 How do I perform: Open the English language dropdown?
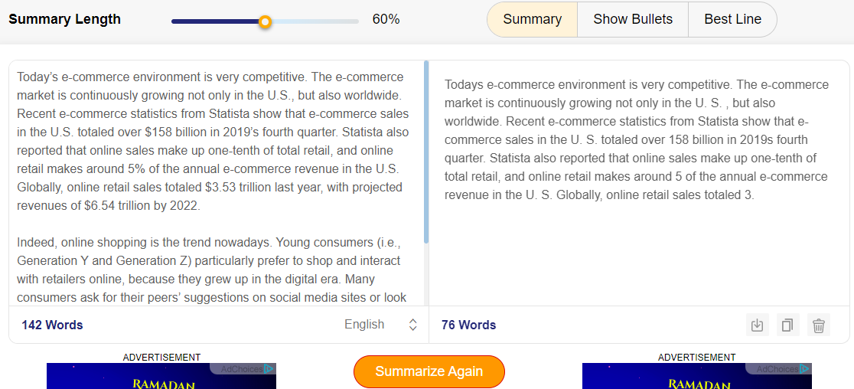click(381, 325)
